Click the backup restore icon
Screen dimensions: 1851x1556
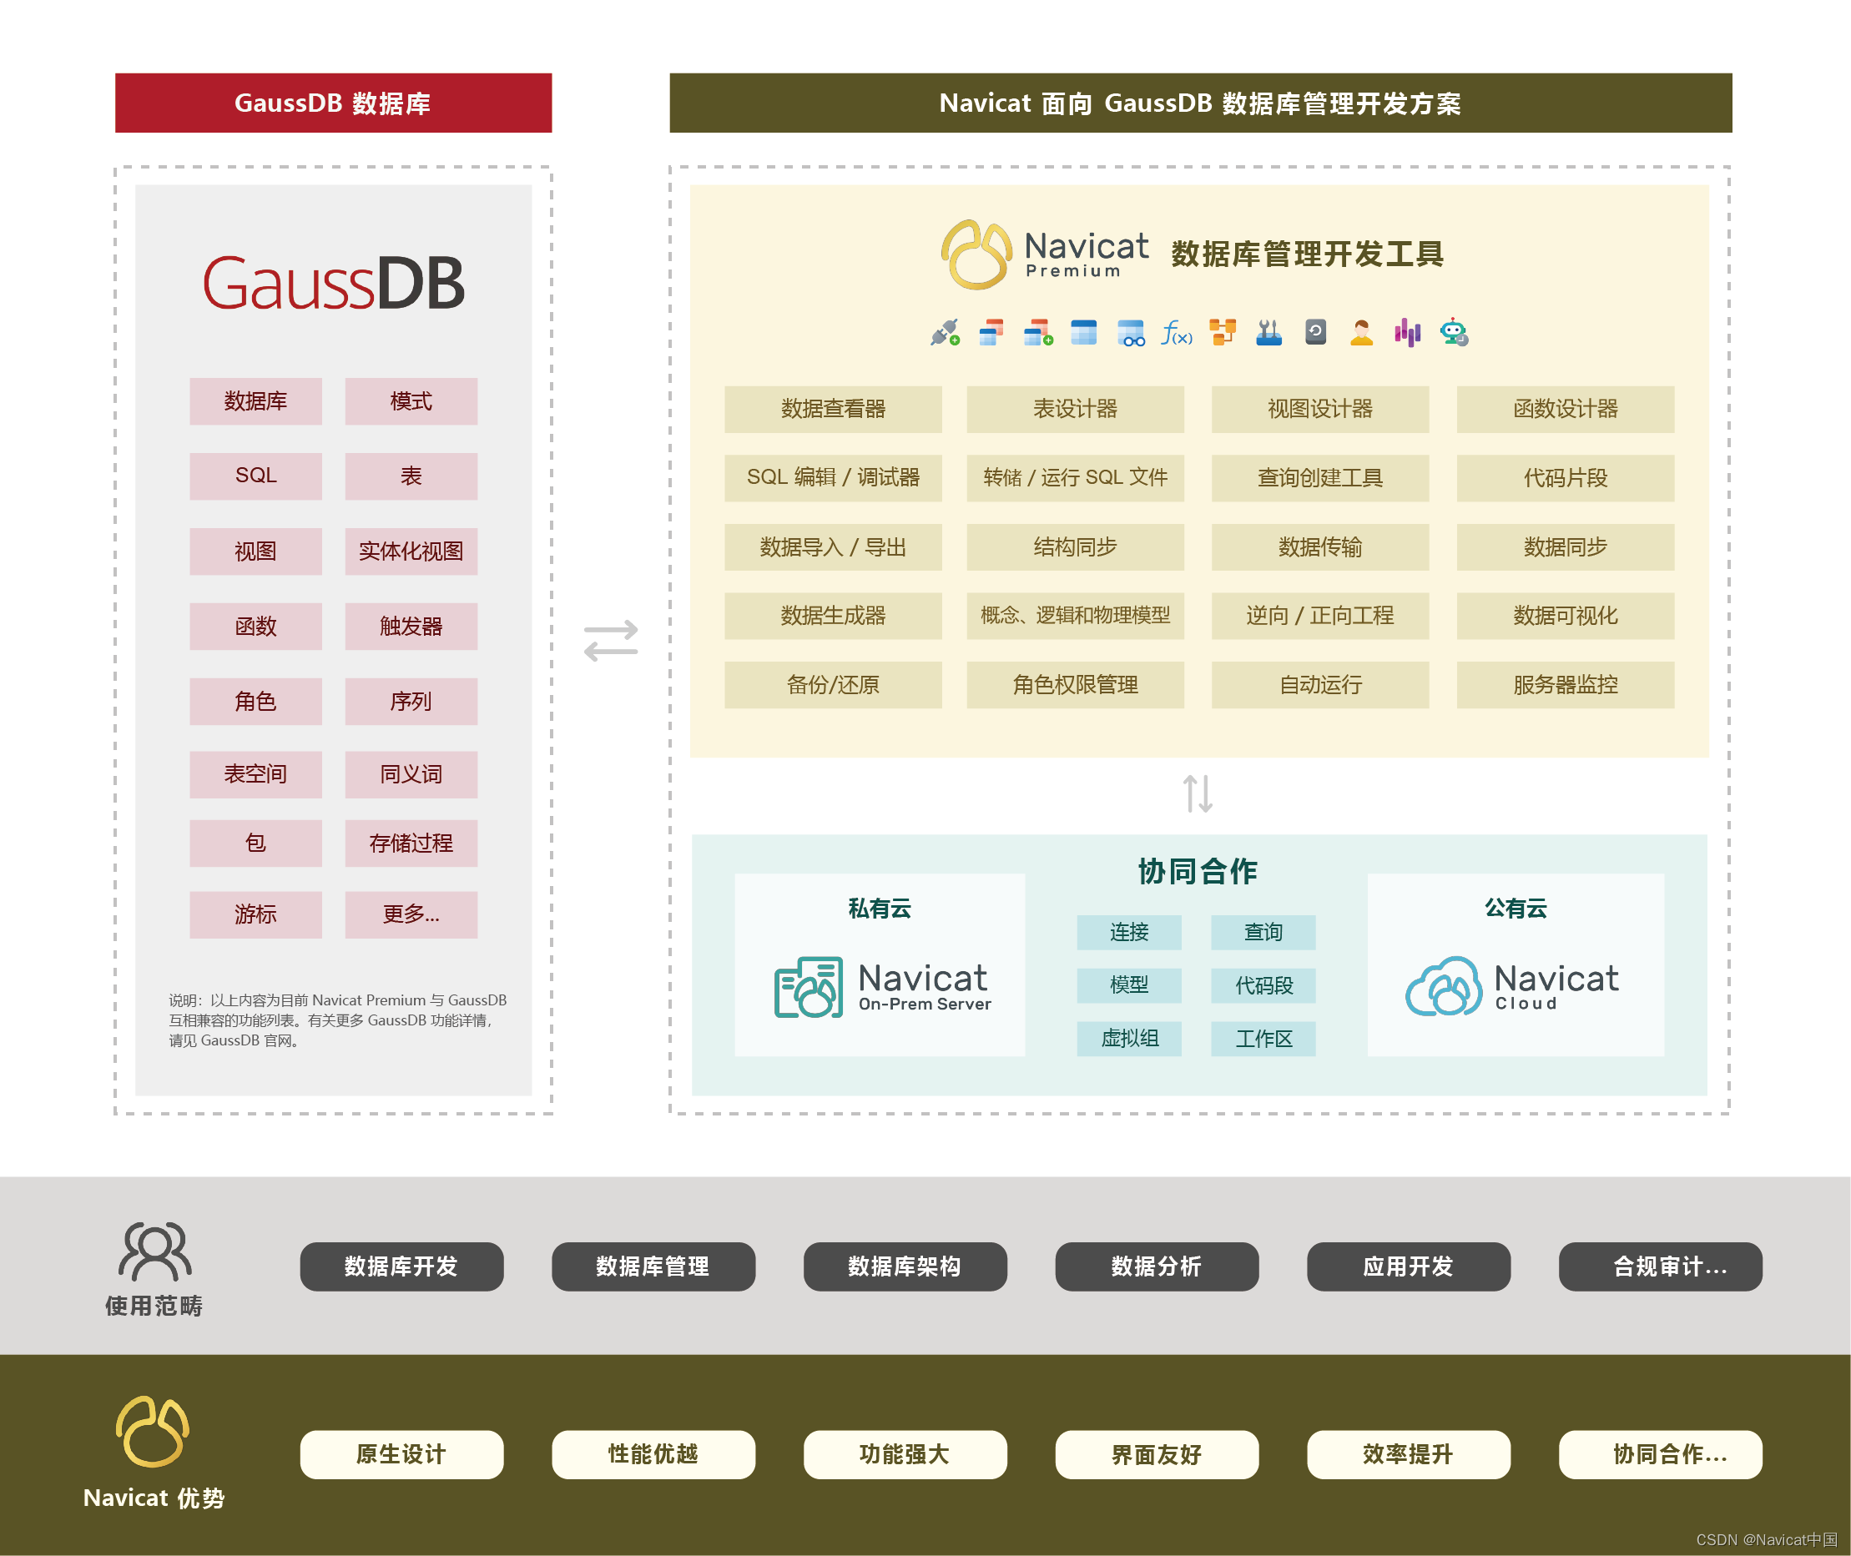click(x=1315, y=333)
